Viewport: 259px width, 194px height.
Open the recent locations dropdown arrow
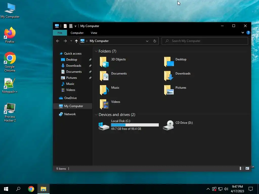click(x=71, y=41)
